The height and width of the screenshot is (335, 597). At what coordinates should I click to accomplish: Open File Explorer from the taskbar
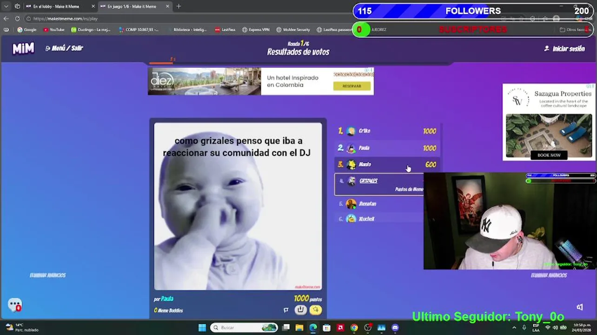click(x=299, y=328)
